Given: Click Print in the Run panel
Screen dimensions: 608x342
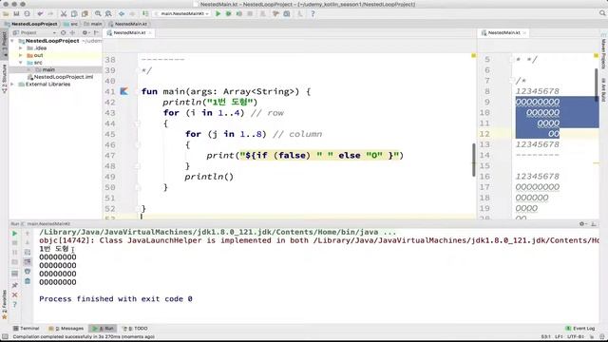Looking at the screenshot, I should [x=28, y=272].
